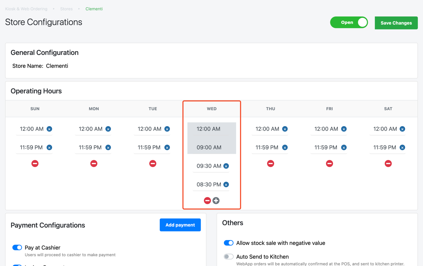Delete a time row for Tuesday
This screenshot has height=266, width=423.
point(153,163)
